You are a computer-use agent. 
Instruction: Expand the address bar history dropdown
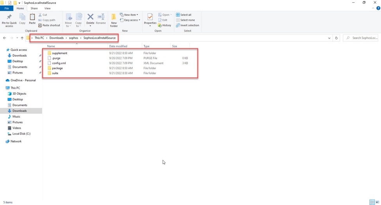point(329,38)
